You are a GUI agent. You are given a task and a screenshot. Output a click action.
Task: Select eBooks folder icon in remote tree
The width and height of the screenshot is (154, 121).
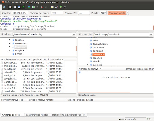point(91,61)
